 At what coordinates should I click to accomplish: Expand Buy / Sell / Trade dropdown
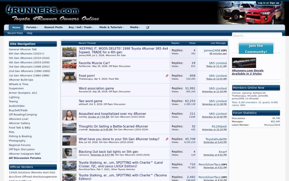point(93,27)
